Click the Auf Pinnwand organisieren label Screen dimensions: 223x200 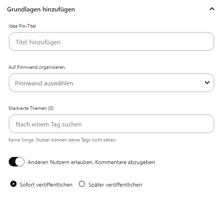click(x=36, y=67)
